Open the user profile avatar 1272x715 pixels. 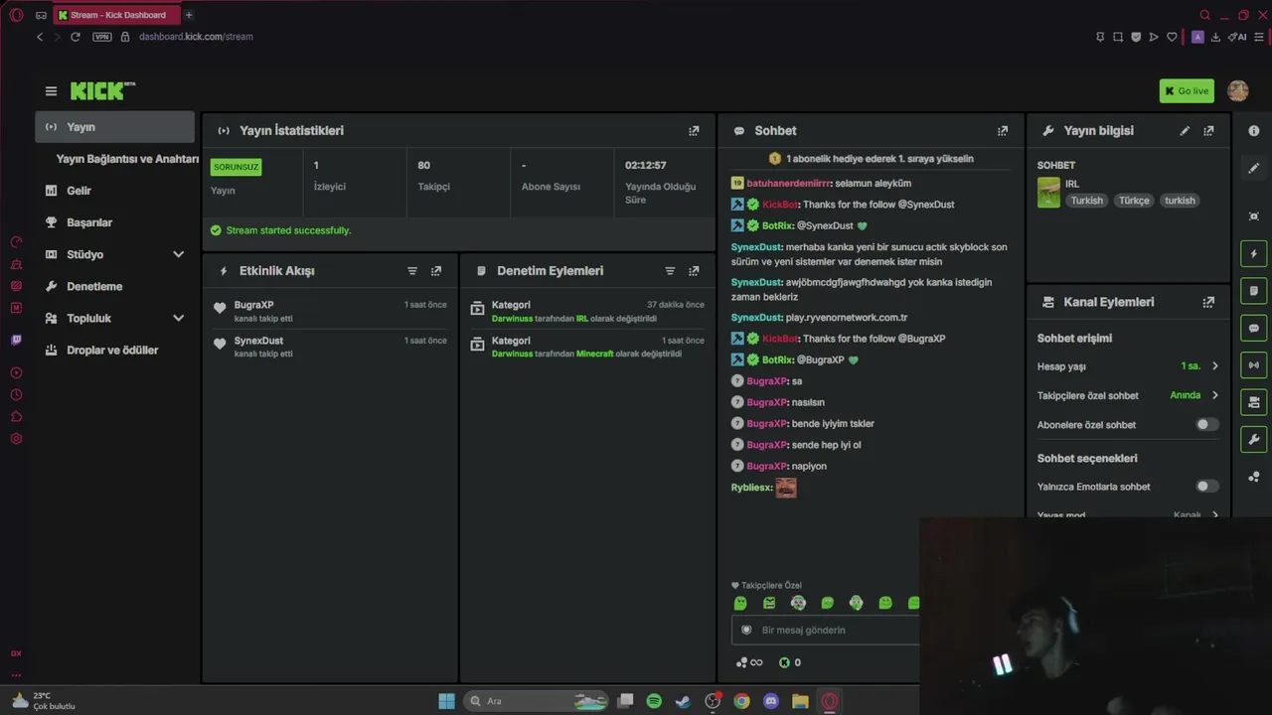(x=1238, y=91)
